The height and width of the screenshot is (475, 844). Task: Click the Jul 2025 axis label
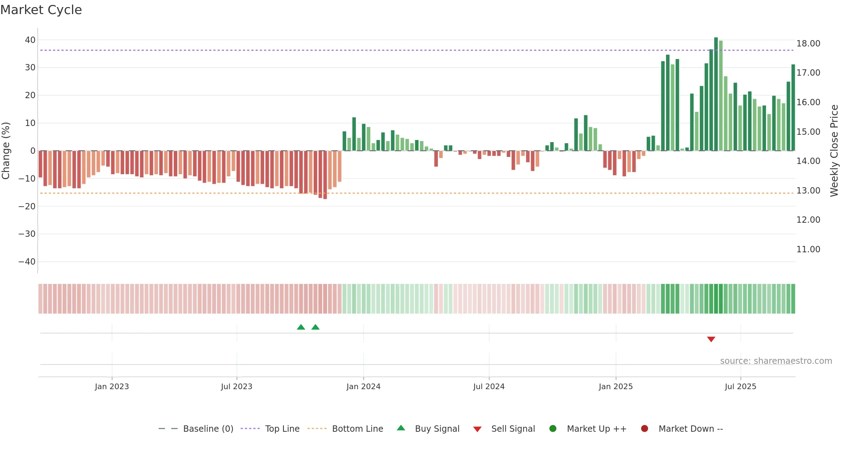741,386
